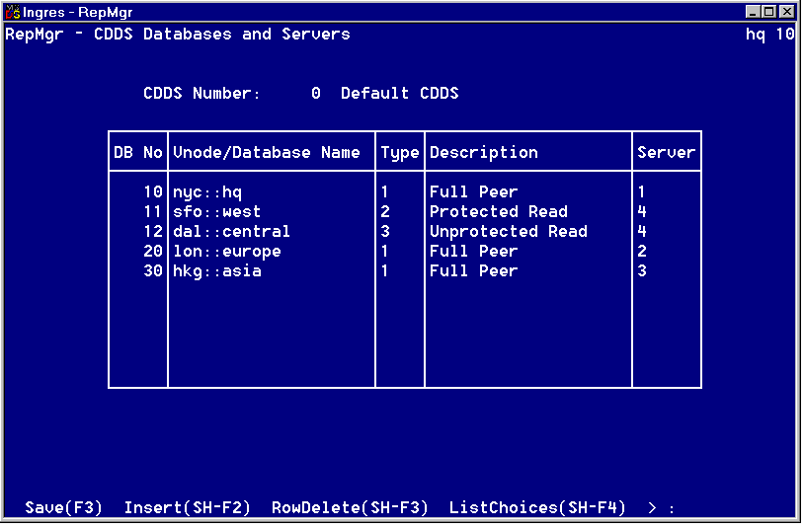Show more menu options with > marker
Screen dimensions: 804x528
pos(652,507)
